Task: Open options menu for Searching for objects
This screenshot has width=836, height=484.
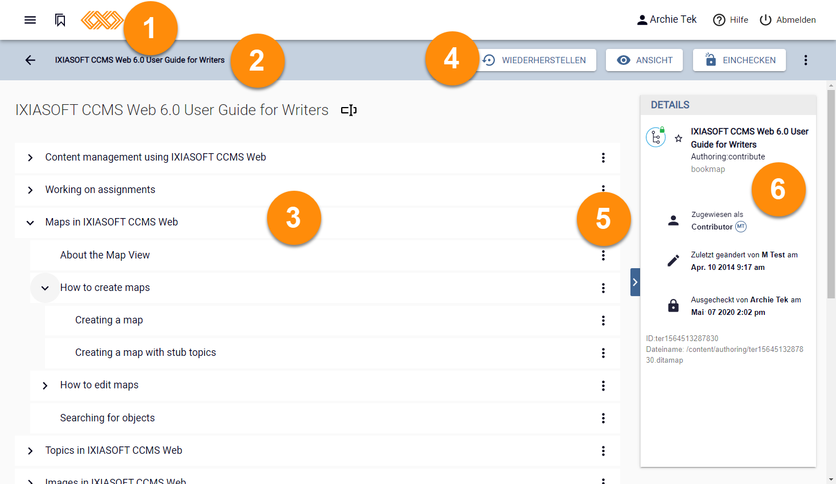Action: pyautogui.click(x=603, y=419)
